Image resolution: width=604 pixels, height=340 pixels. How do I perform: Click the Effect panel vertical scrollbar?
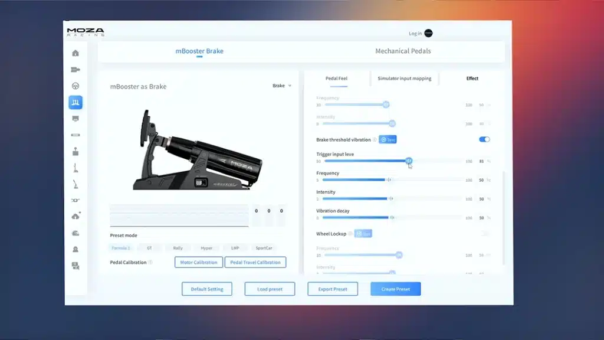pos(503,218)
